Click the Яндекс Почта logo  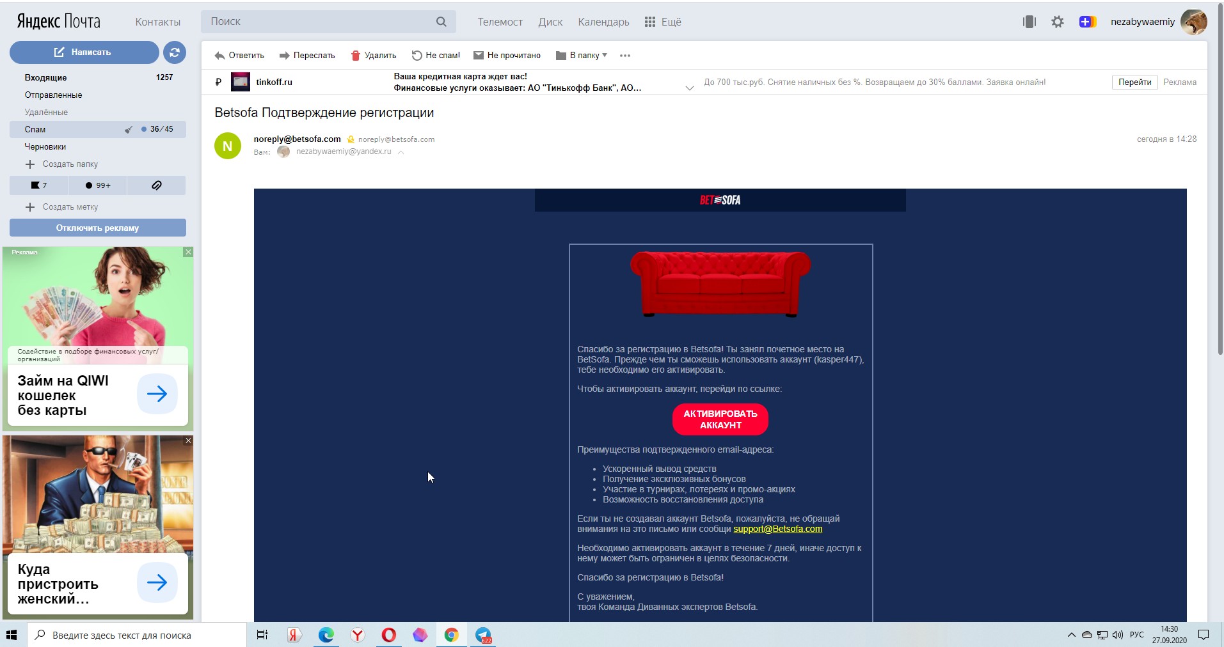tap(58, 22)
